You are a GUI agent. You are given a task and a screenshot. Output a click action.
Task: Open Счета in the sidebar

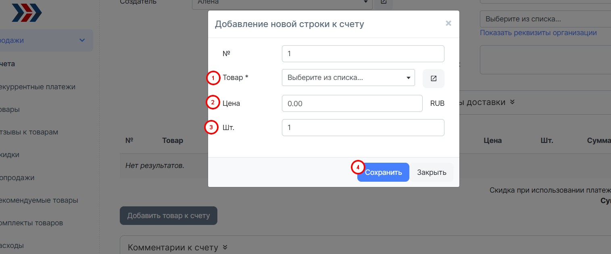[x=7, y=64]
